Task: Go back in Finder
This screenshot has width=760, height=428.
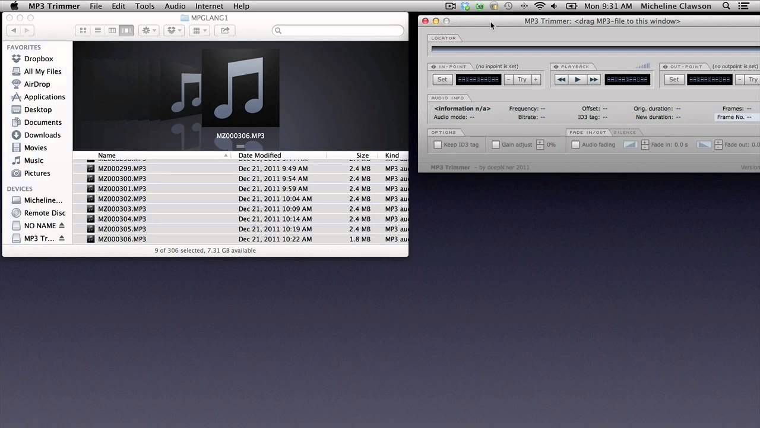Action: pos(14,30)
